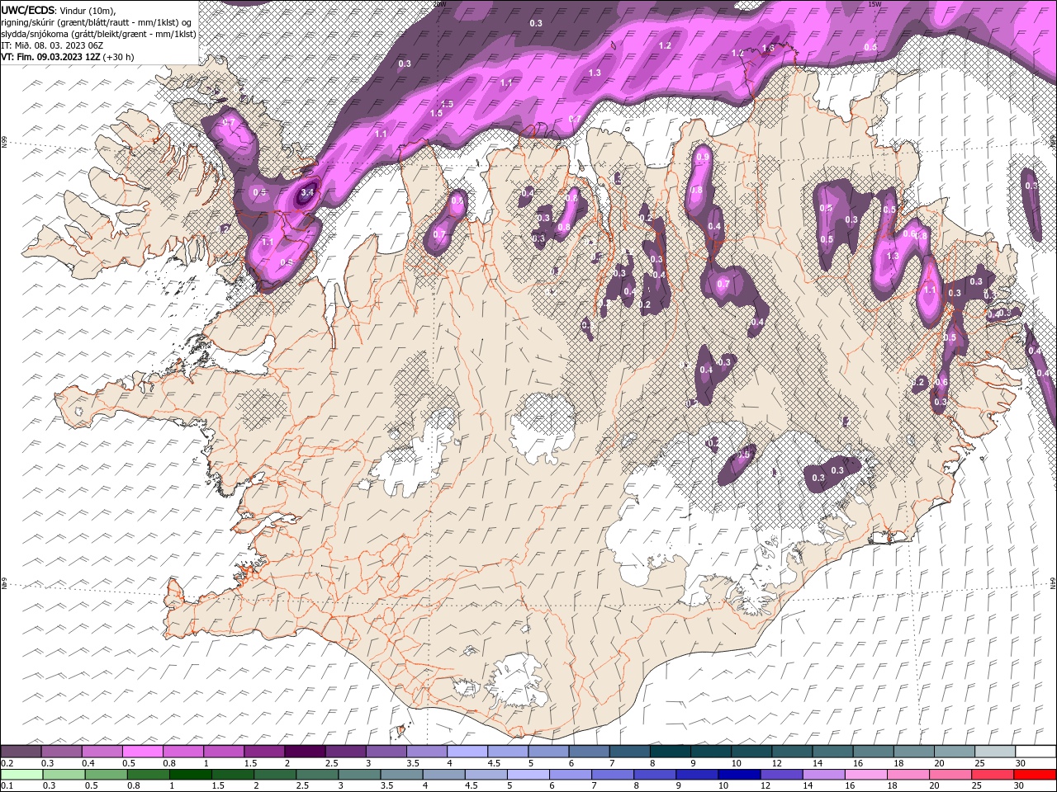Click the 0.9 snowfall value on the map
Image resolution: width=1057 pixels, height=792 pixels.
(703, 157)
